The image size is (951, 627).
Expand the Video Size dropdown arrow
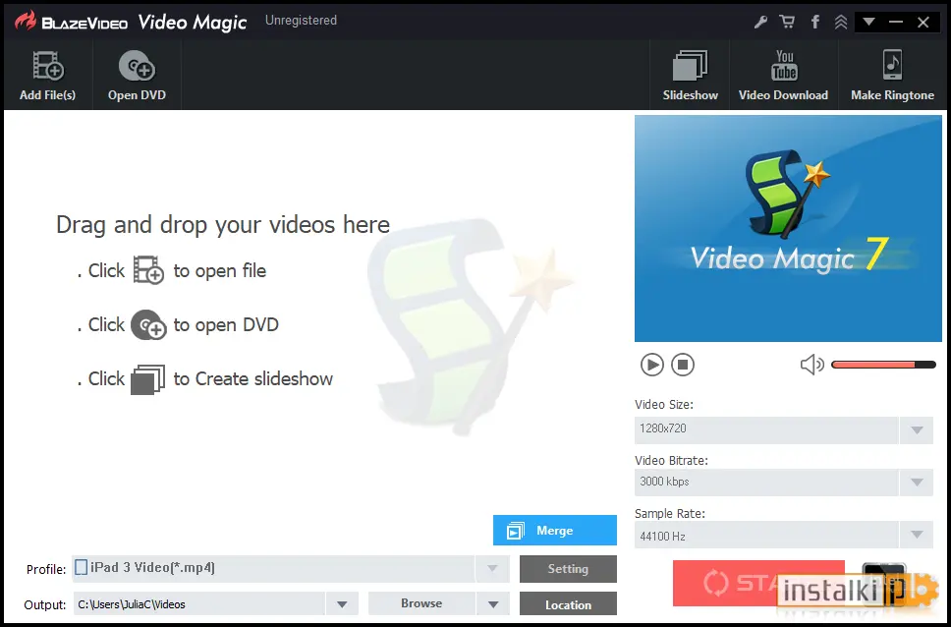pyautogui.click(x=917, y=429)
